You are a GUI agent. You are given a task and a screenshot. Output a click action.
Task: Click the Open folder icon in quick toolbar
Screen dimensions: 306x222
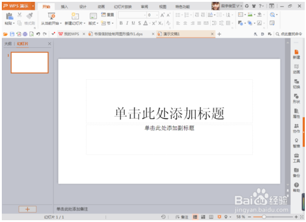[5, 34]
